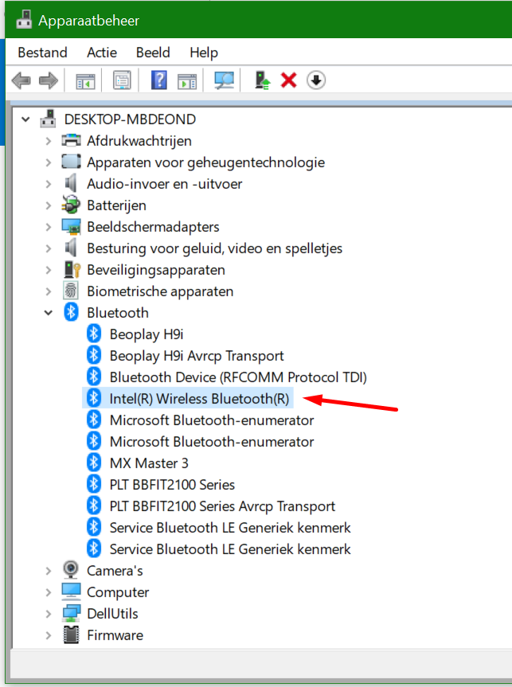The width and height of the screenshot is (512, 687).
Task: Select the Beveiligingsapparaten label
Action: [155, 270]
